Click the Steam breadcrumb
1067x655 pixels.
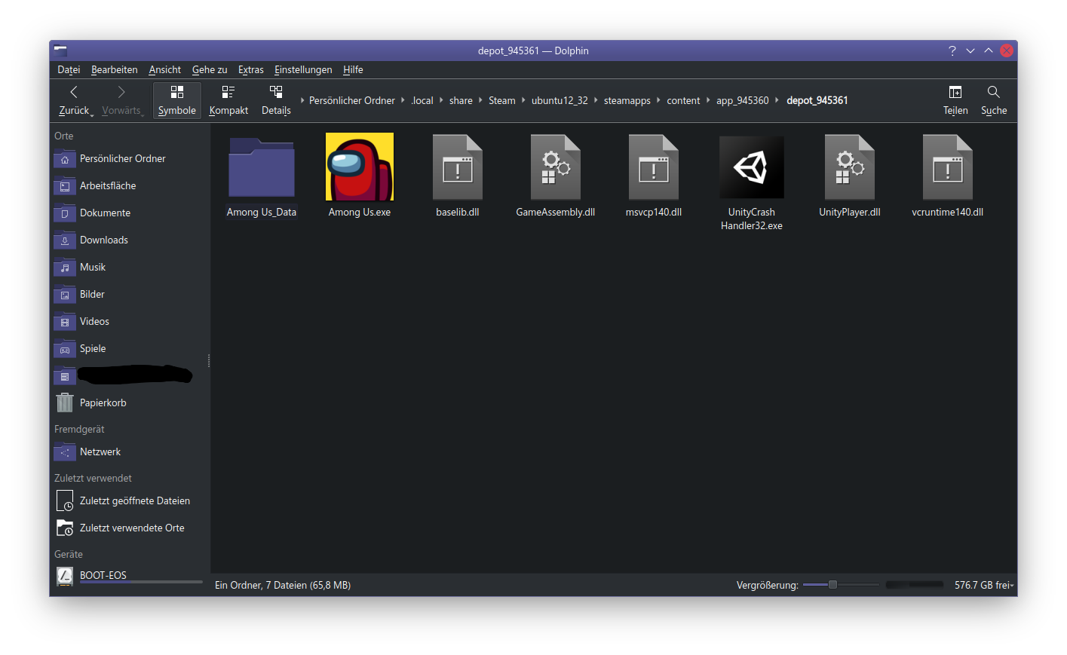tap(502, 100)
